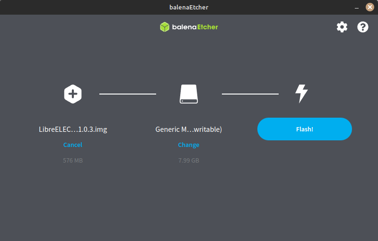Open the settings gear icon

point(342,27)
